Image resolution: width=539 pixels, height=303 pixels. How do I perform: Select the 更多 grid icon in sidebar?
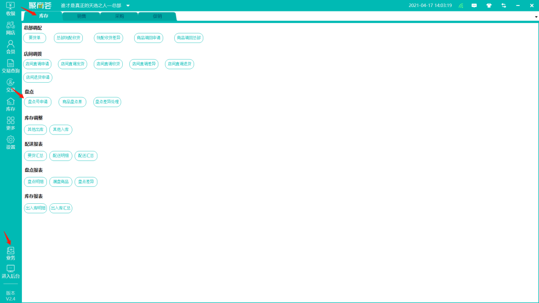(10, 121)
